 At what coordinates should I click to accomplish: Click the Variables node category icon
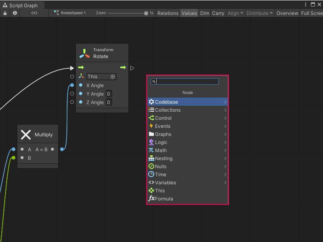click(x=151, y=183)
